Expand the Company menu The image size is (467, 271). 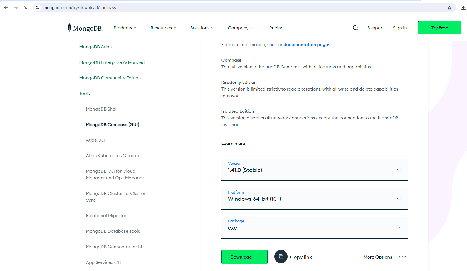(240, 28)
